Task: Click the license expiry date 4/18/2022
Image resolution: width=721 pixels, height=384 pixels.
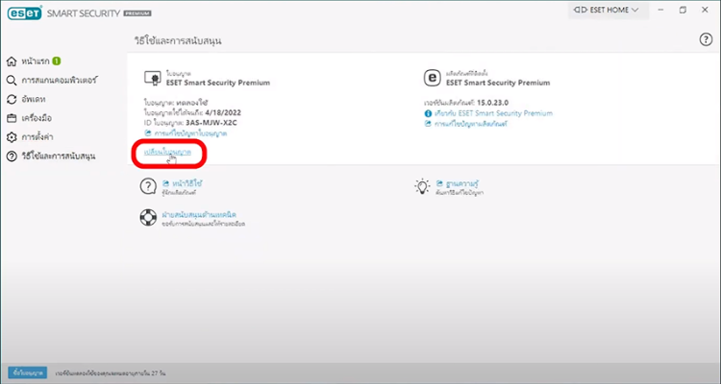Action: click(223, 112)
